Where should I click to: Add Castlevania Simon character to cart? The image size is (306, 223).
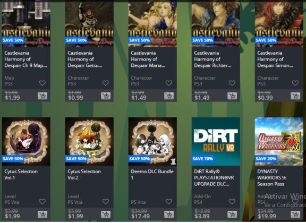click(295, 96)
